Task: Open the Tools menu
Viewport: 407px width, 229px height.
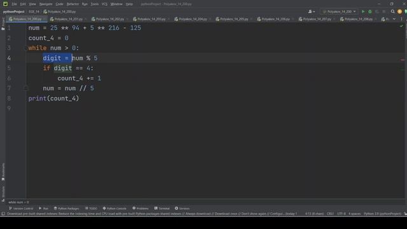Action: [x=95, y=4]
